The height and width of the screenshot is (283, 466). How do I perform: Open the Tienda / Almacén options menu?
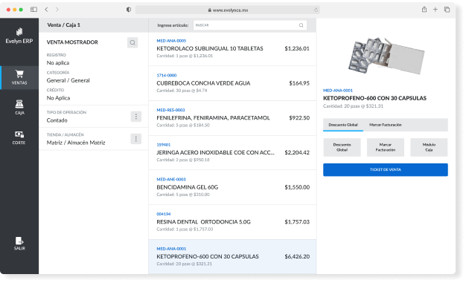click(x=135, y=139)
